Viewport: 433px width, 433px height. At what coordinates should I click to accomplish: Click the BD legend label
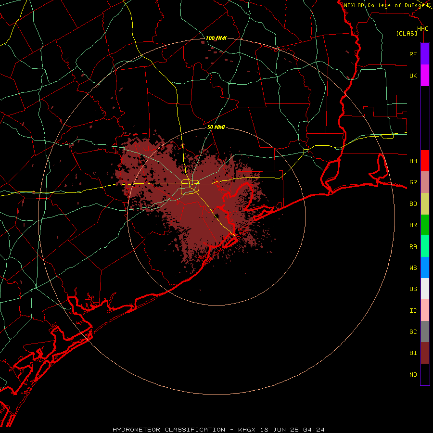pyautogui.click(x=413, y=204)
